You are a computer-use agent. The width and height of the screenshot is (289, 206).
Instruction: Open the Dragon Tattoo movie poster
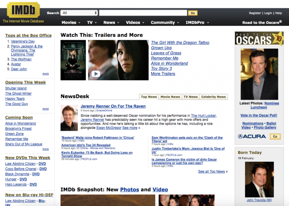click(73, 60)
